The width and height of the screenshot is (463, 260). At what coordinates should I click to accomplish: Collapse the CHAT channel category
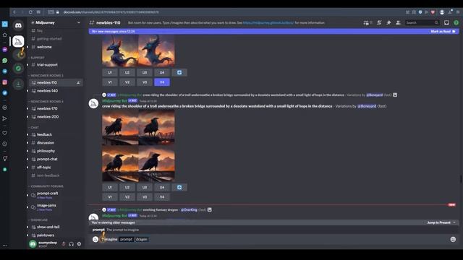35,128
